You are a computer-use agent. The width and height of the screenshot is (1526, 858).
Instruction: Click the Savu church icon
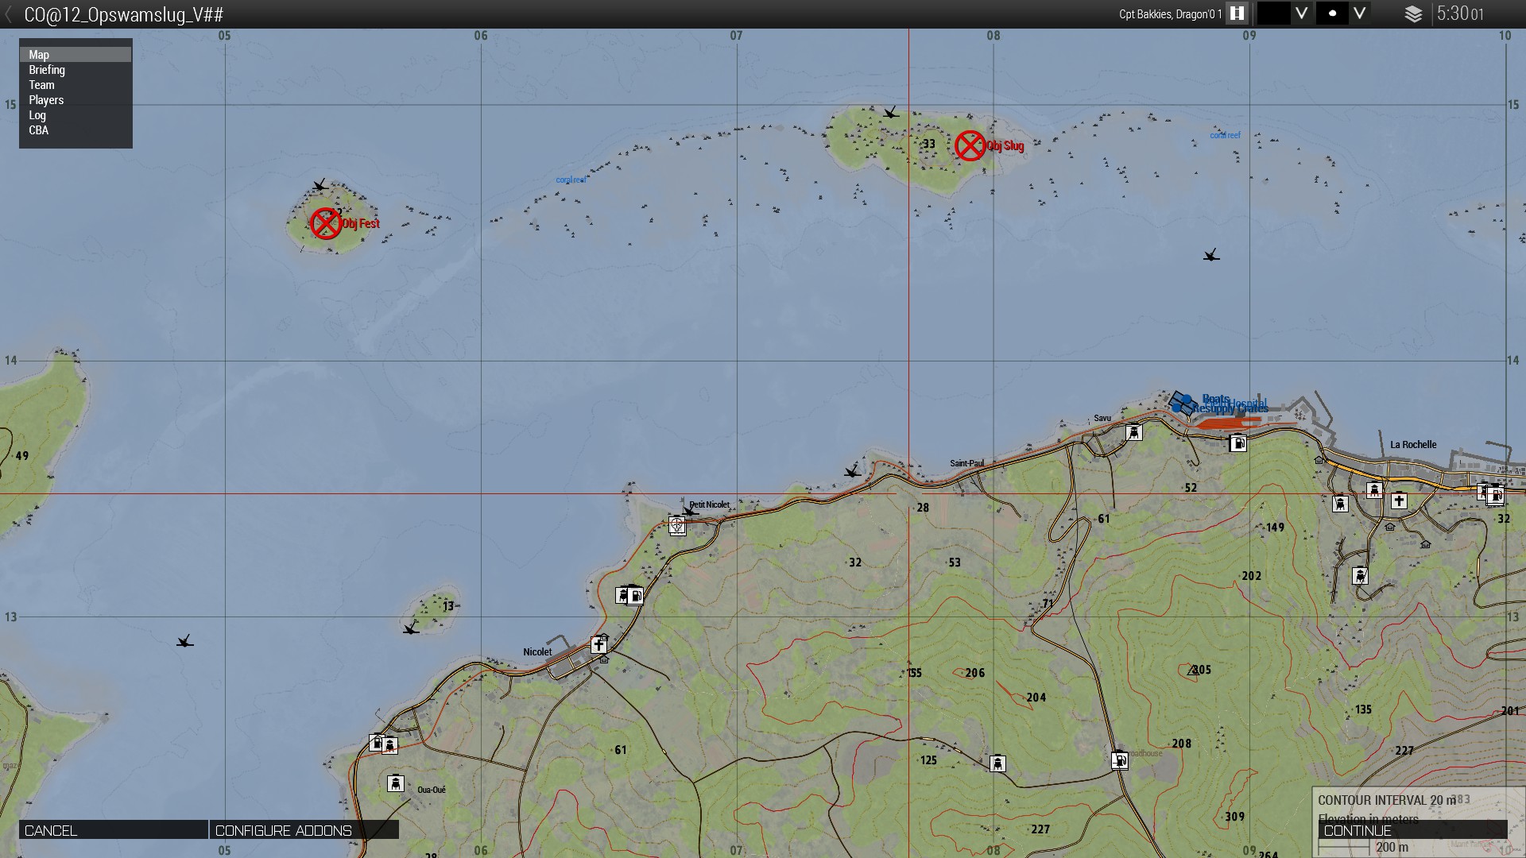click(1134, 432)
